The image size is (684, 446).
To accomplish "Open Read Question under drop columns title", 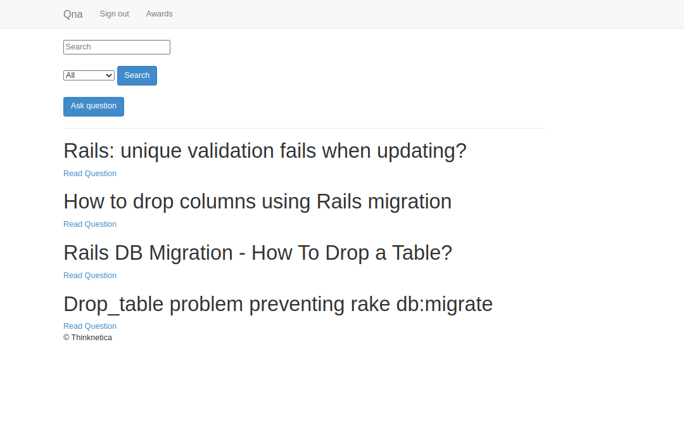I will [90, 224].
